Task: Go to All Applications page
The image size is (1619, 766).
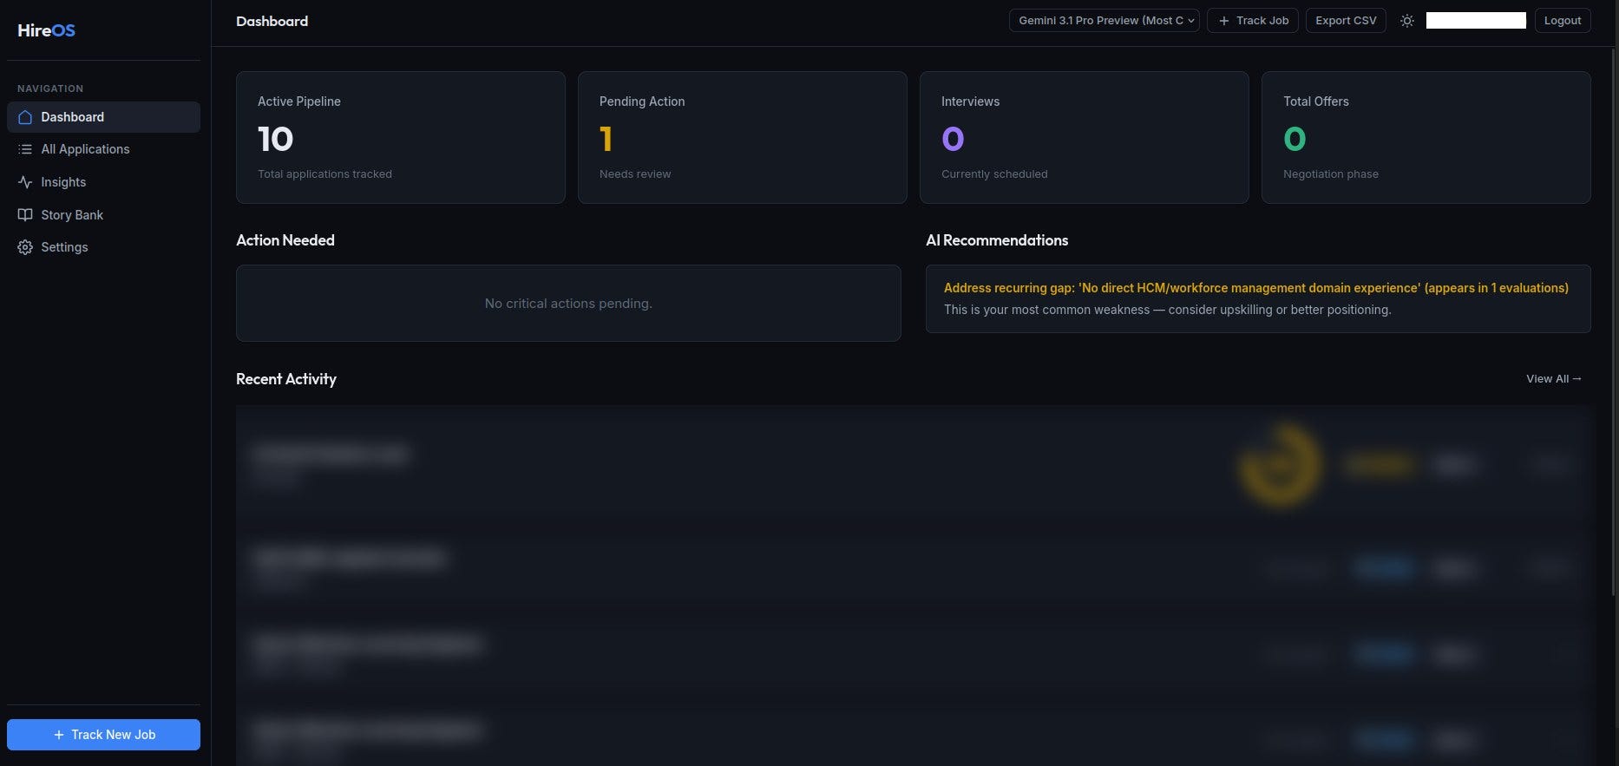Action: 103,149
